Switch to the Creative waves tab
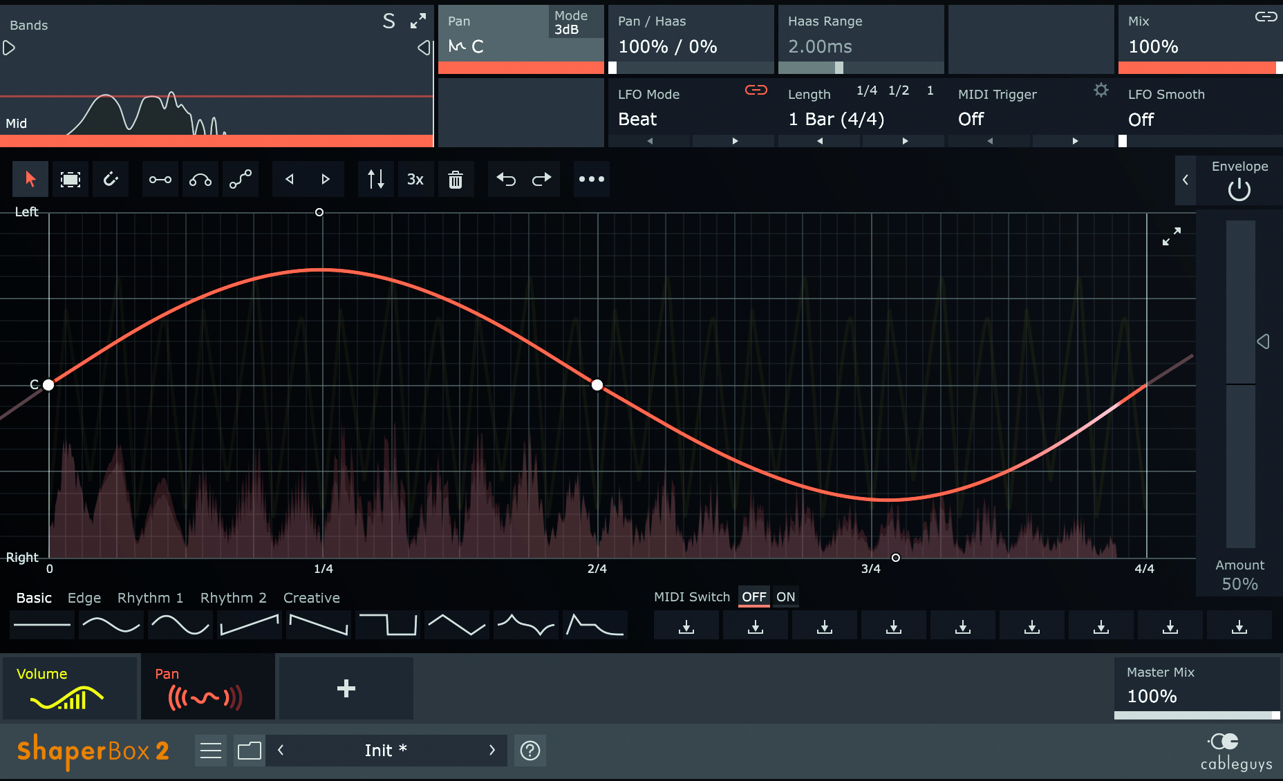1283x781 pixels. [x=311, y=598]
